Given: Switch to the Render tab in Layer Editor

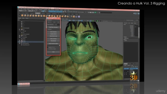Looking at the screenshot, I should point(130,64).
